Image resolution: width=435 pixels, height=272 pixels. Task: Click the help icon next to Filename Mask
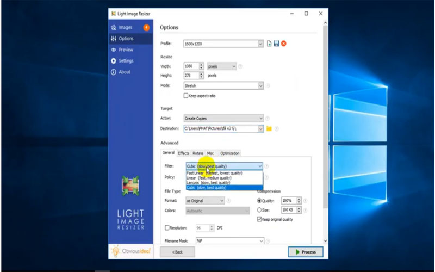268,241
